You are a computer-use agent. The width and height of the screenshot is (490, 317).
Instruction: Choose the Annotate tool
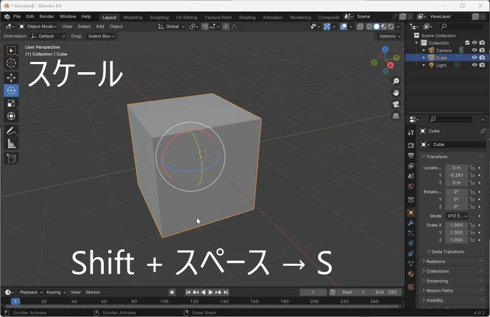tap(11, 131)
